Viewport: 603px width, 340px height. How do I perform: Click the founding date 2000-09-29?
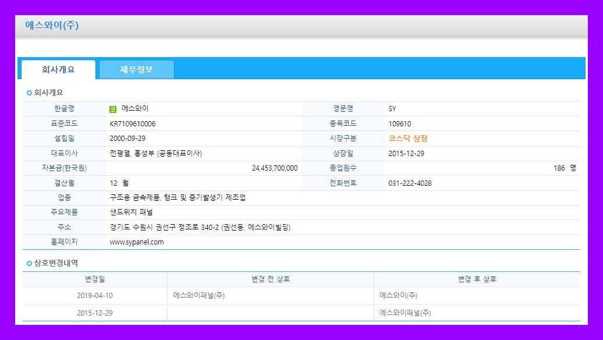127,139
